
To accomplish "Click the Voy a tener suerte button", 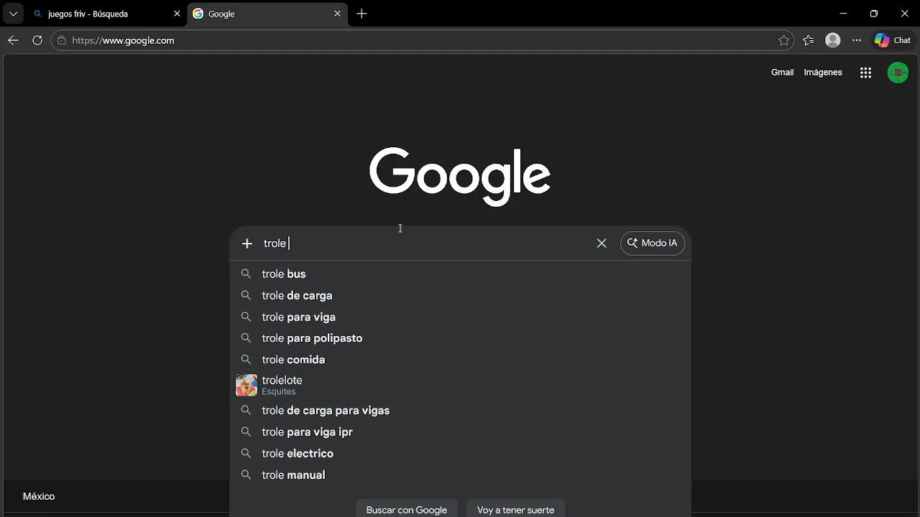I will pos(515,509).
